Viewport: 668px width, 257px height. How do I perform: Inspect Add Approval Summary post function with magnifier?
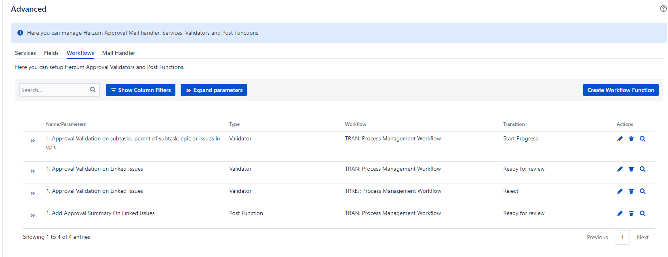pyautogui.click(x=643, y=213)
